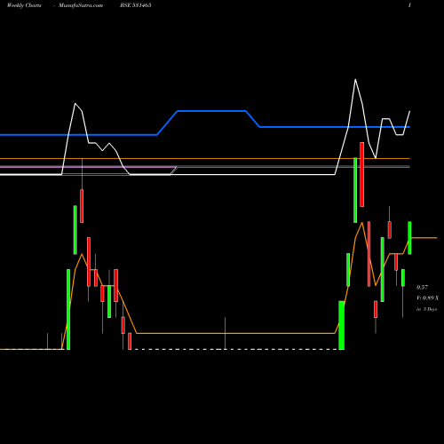This screenshot has height=444, width=444.
Task: Select the tallest green candle below white peak
Action: coord(355,190)
